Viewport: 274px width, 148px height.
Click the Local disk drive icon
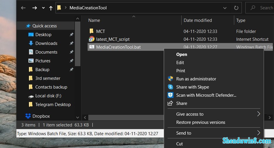(x=31, y=96)
